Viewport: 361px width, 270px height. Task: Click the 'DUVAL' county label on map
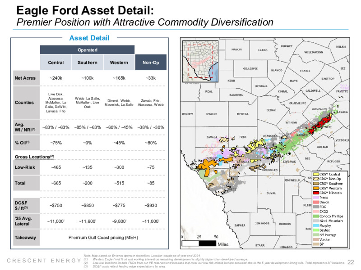click(x=271, y=193)
